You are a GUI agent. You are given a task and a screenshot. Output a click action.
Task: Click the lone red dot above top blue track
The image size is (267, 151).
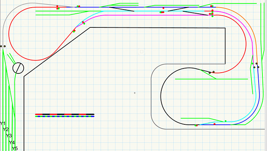coord(163,8)
